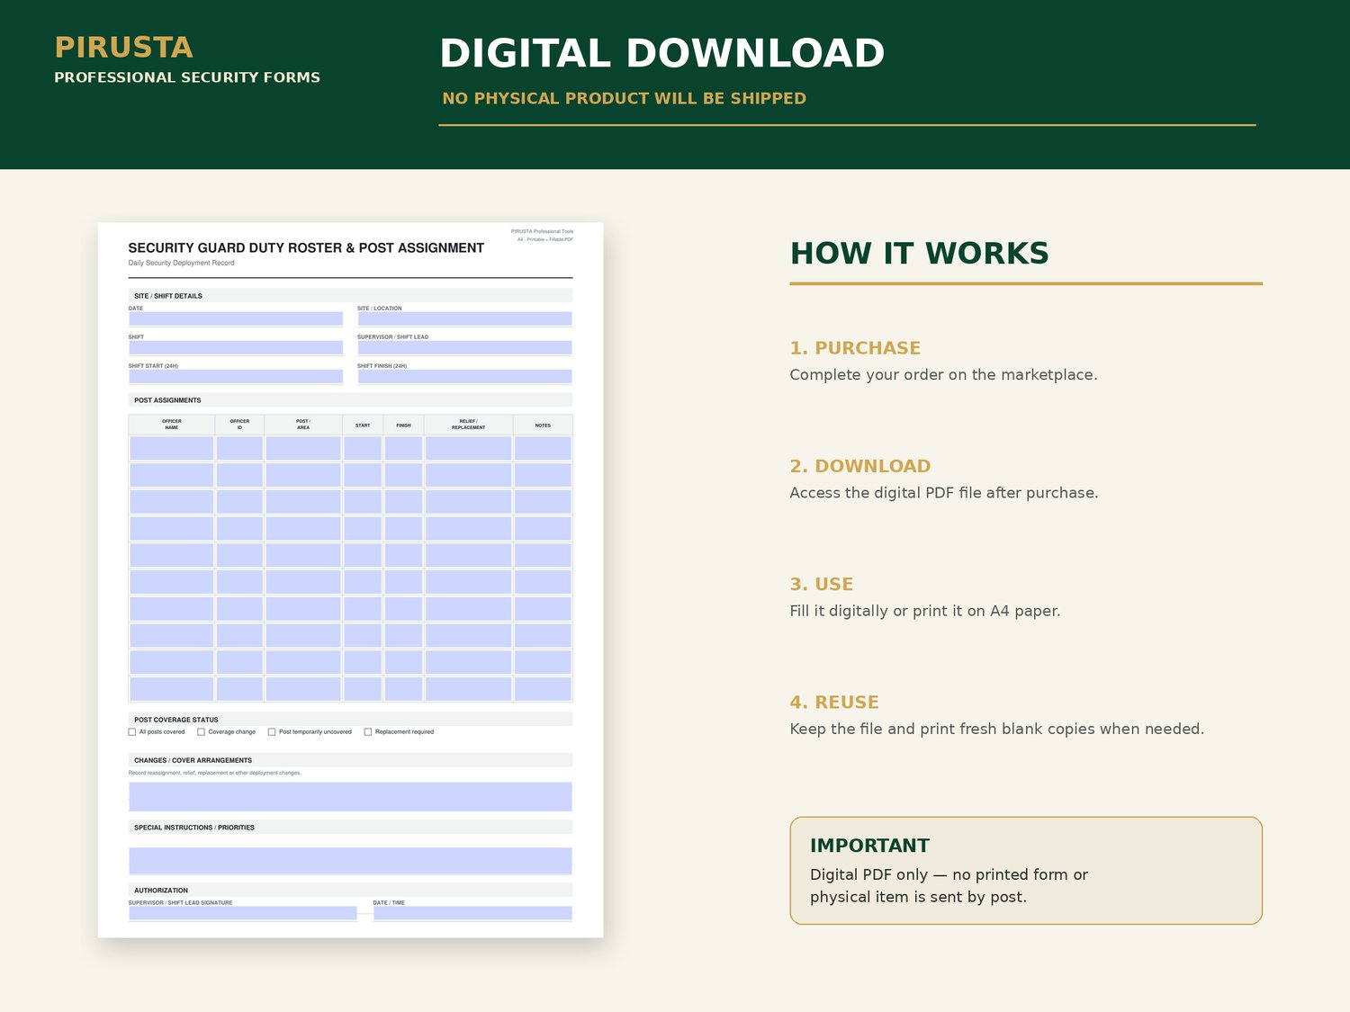Click the DATE input field

tap(236, 318)
